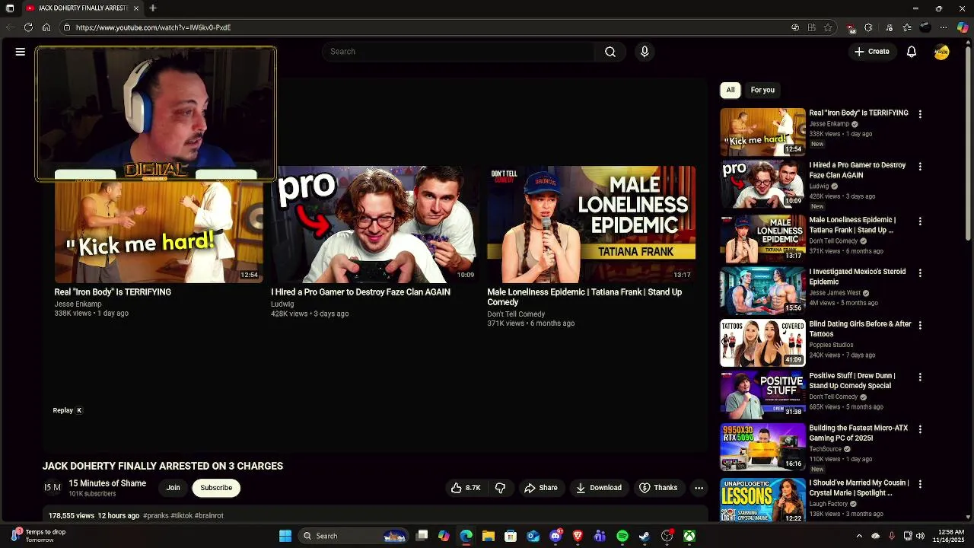Open the pro gamer endscreen thumbnail
This screenshot has height=548, width=974.
(375, 225)
